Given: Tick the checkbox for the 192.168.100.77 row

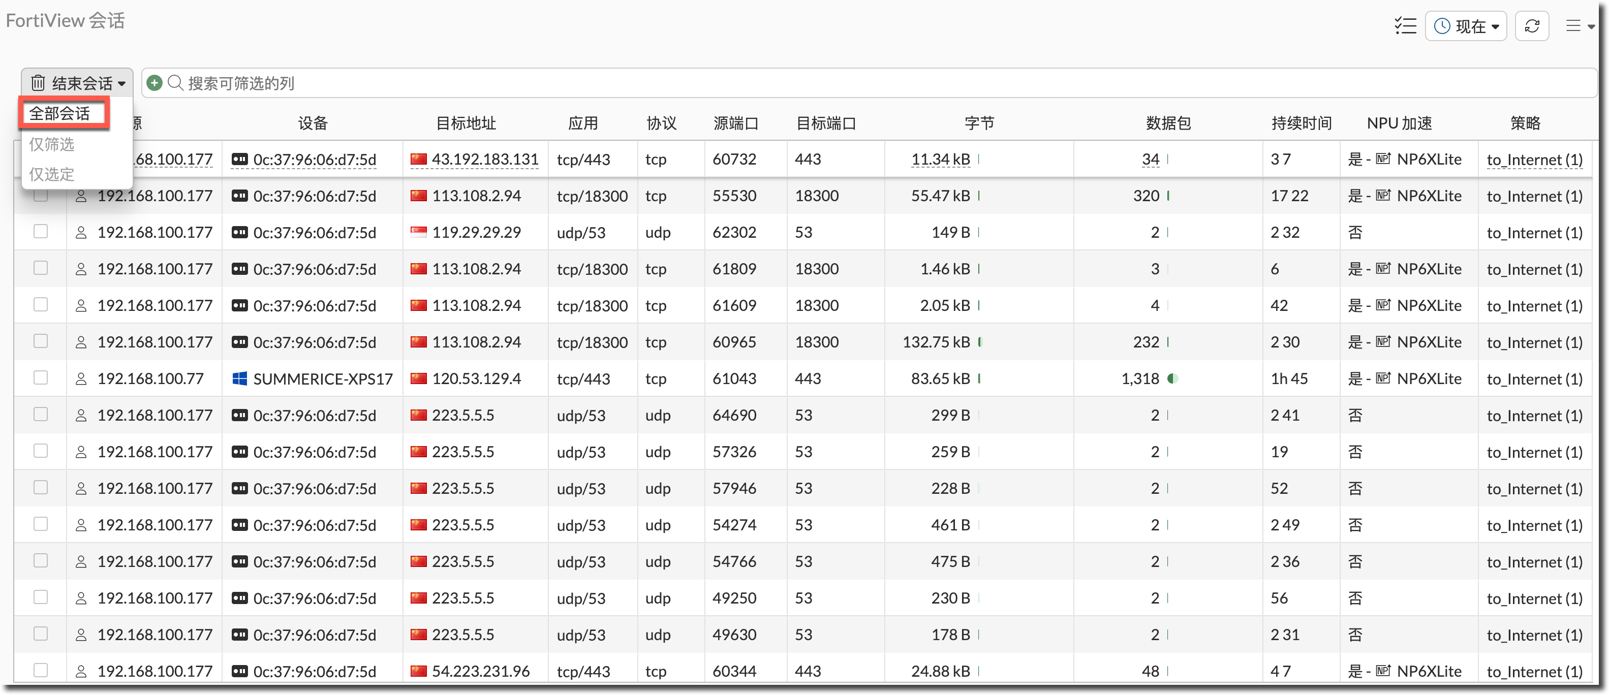Looking at the screenshot, I should 41,378.
